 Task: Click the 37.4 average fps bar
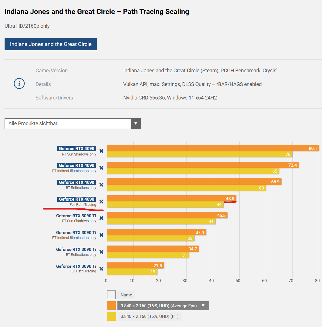point(156,232)
